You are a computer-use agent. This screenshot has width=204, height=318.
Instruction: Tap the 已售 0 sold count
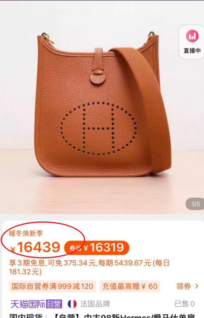tap(184, 304)
